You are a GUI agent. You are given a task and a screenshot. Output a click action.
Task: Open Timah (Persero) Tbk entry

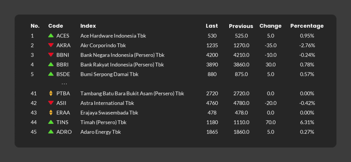tap(103, 122)
